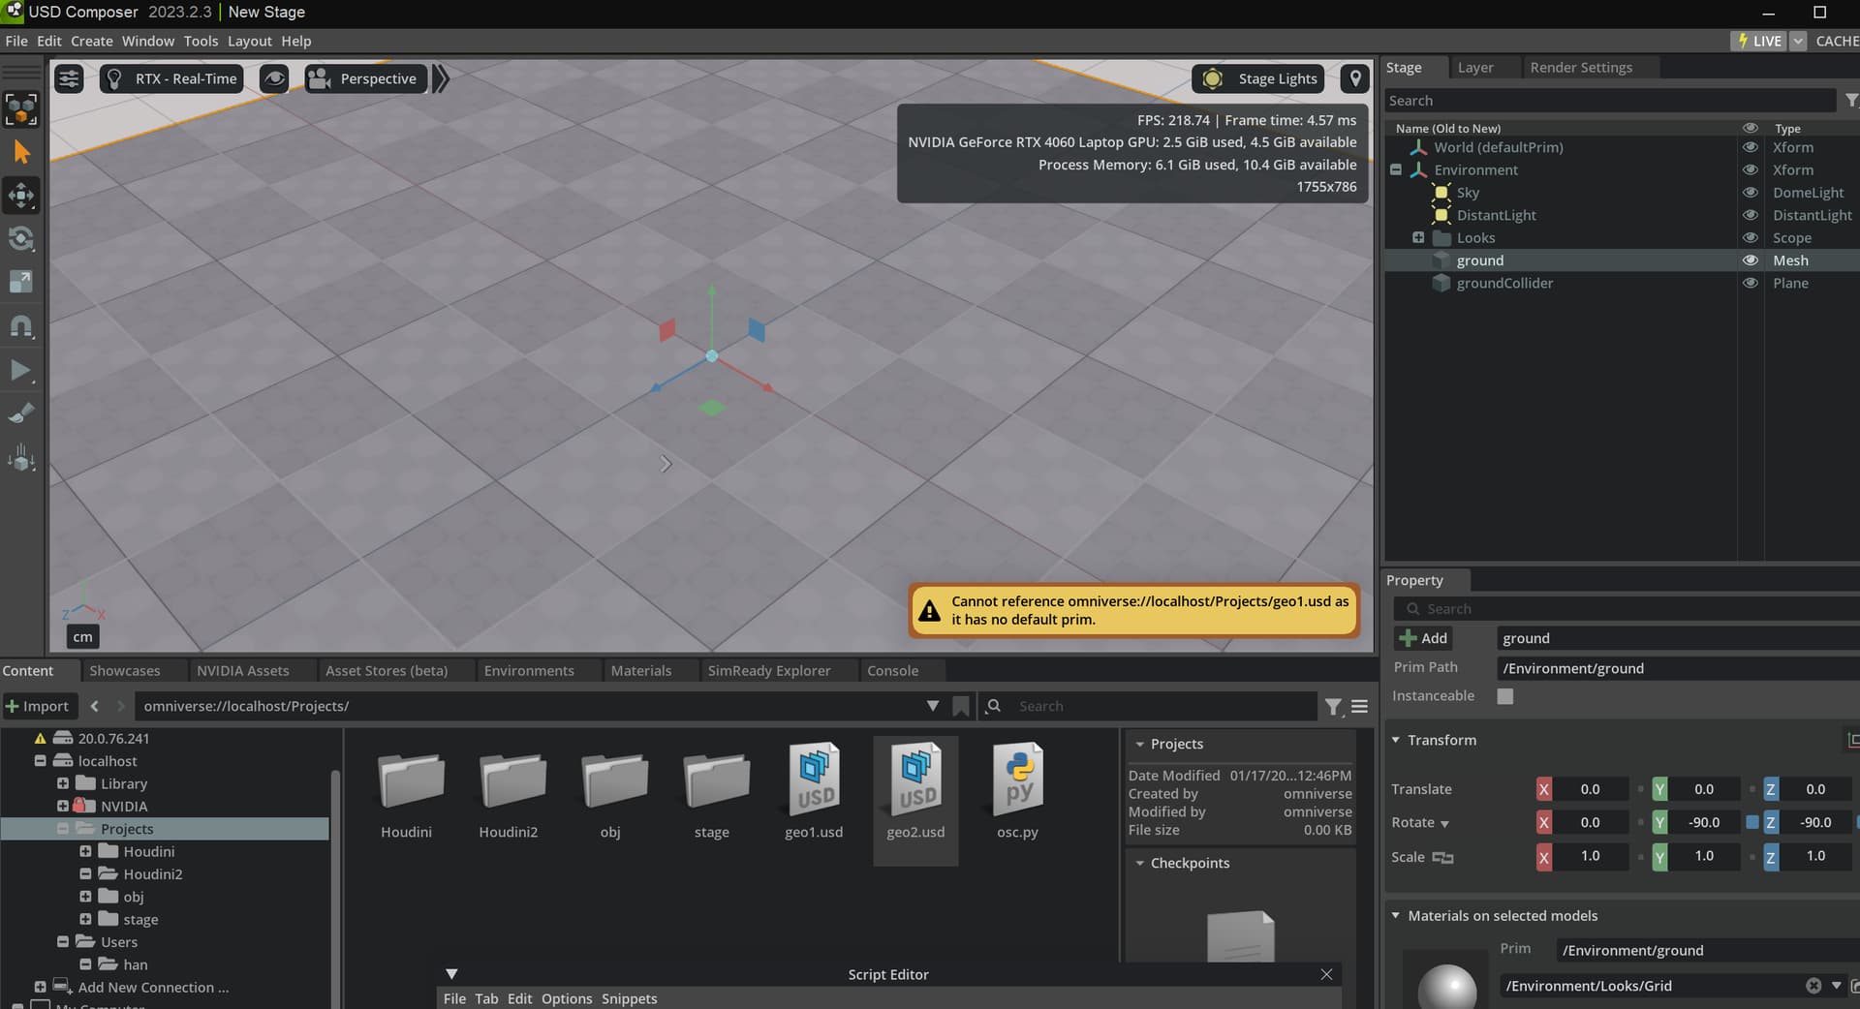Toggle visibility of groundCollider plane
This screenshot has width=1860, height=1009.
tap(1750, 283)
